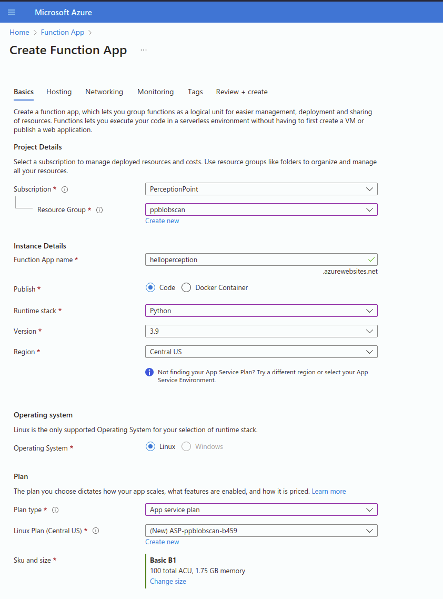Click the Change size link

tap(168, 581)
